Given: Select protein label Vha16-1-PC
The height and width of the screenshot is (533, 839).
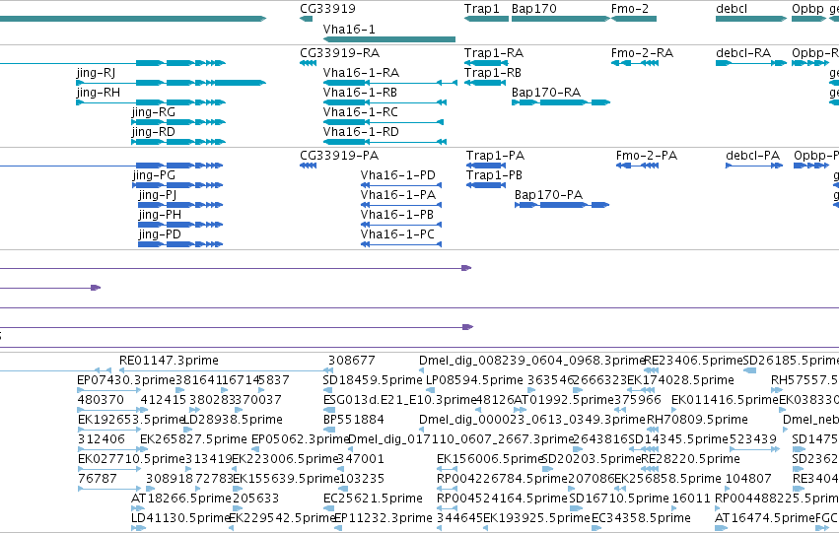Looking at the screenshot, I should click(397, 234).
